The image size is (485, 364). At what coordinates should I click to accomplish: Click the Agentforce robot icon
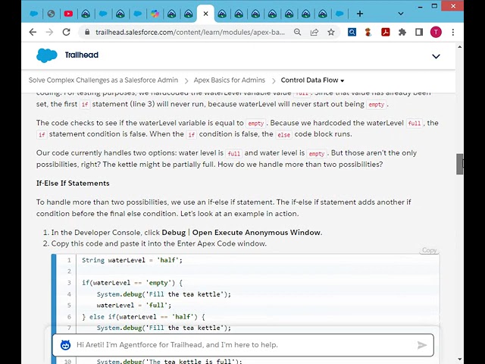65,345
